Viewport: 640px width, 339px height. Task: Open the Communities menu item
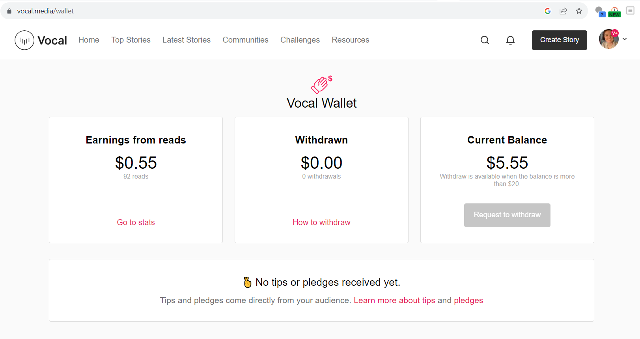point(245,40)
